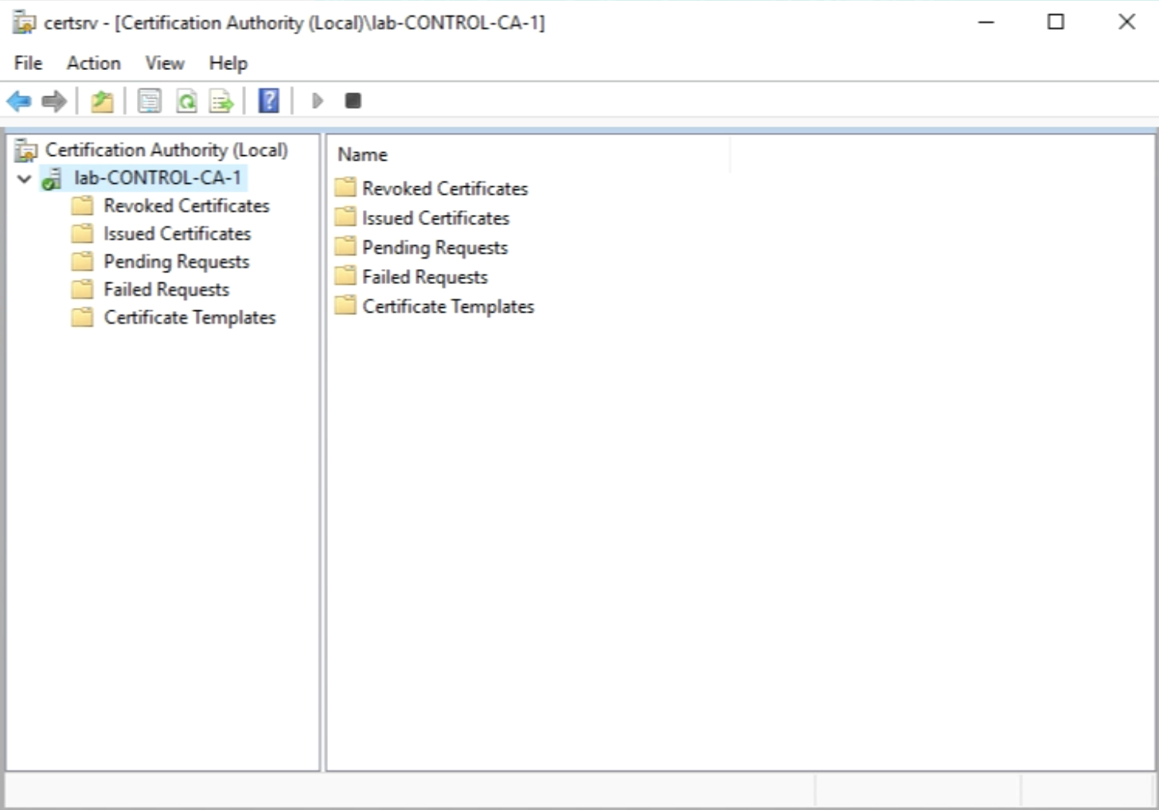Screen dimensions: 1159x810
Task: Open Help using the blue question mark icon
Action: 269,101
